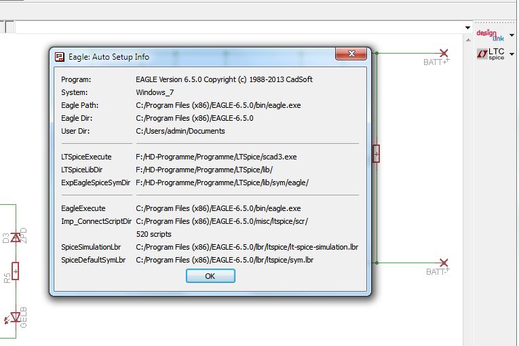Click the 520 scripts text

pos(153,235)
